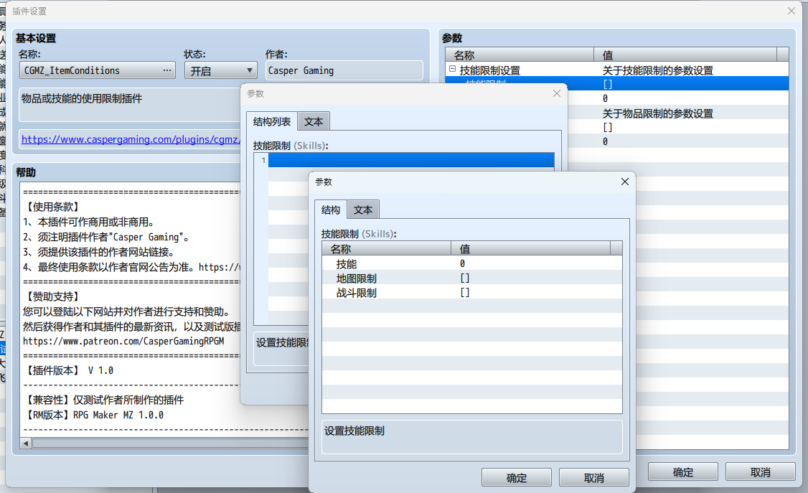Select the 地图限制 parameter row

click(x=471, y=278)
